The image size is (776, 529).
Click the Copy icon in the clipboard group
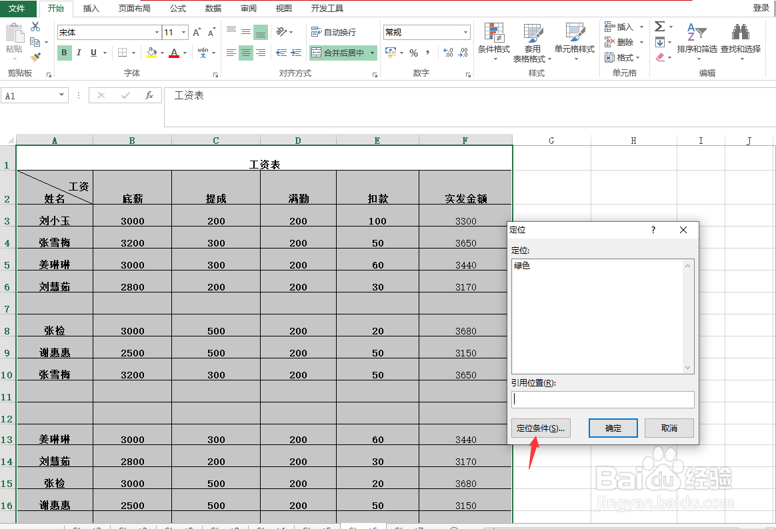[35, 43]
